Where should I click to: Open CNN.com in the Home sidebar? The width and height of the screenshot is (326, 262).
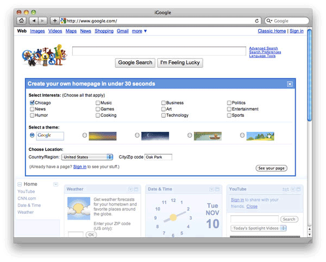tap(27, 199)
